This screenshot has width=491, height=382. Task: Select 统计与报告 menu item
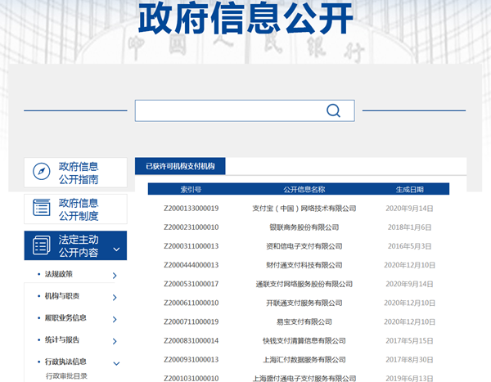[x=62, y=339]
